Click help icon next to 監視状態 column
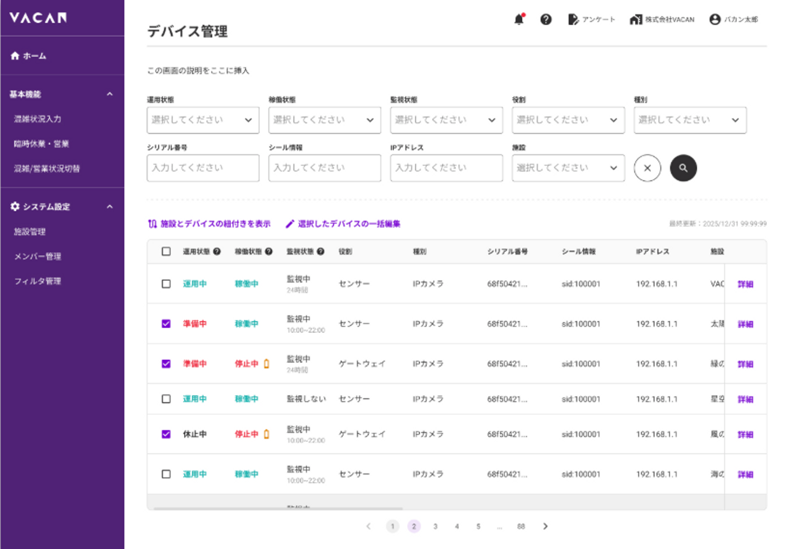Screen dimensions: 789x549 321,252
